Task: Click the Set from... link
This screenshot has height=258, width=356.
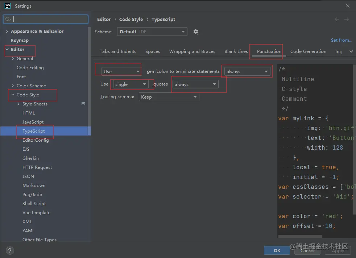Action: 341,40
